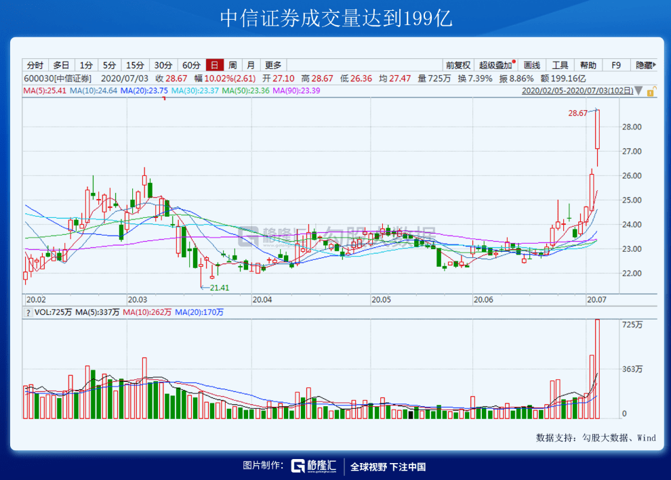Viewport: 671px width, 480px height.
Task: Open the date range dropdown arrow
Action: [638, 90]
